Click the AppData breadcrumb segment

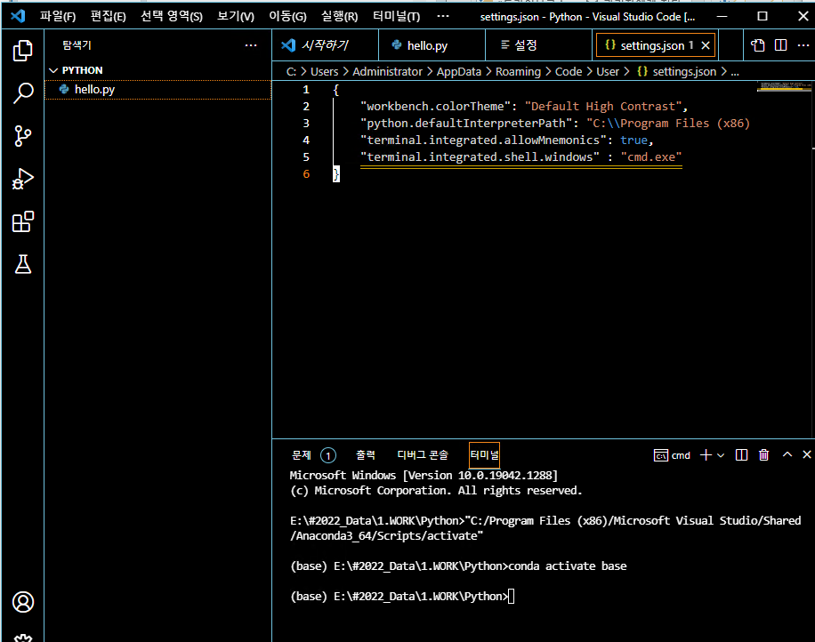coord(459,72)
